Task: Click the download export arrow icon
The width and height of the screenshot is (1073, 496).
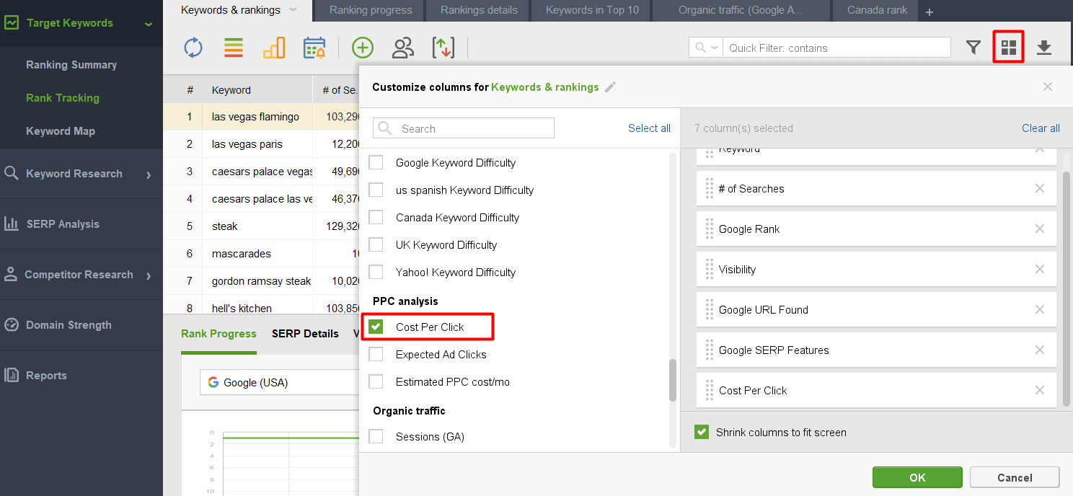Action: (x=1044, y=48)
